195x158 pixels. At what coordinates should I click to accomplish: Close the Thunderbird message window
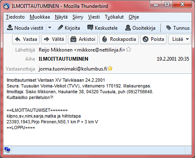tap(182, 5)
